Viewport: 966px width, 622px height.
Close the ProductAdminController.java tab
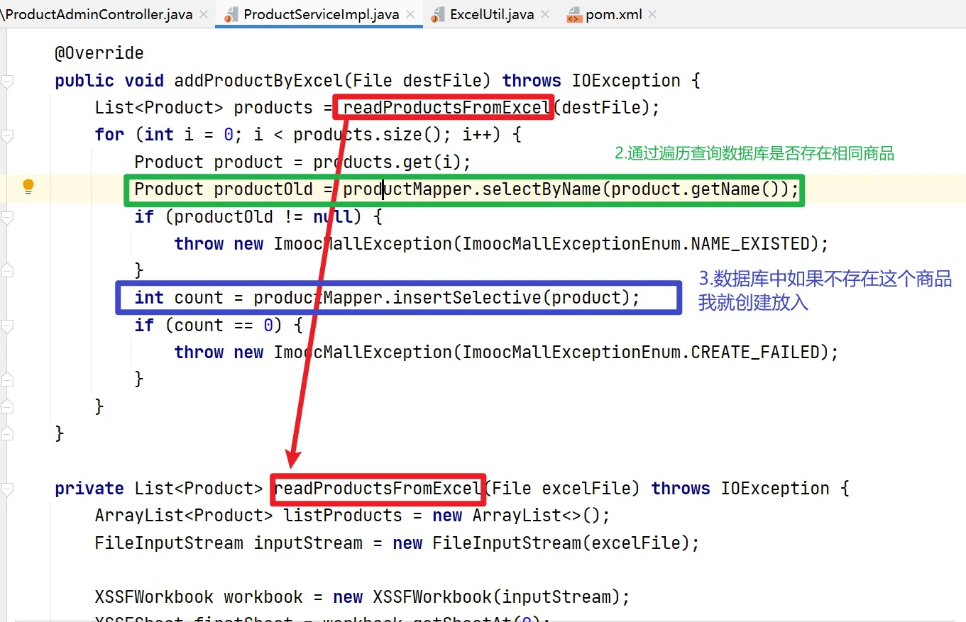point(204,15)
